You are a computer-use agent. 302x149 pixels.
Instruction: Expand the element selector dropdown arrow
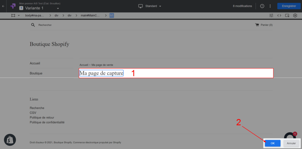pyautogui.click(x=19, y=15)
